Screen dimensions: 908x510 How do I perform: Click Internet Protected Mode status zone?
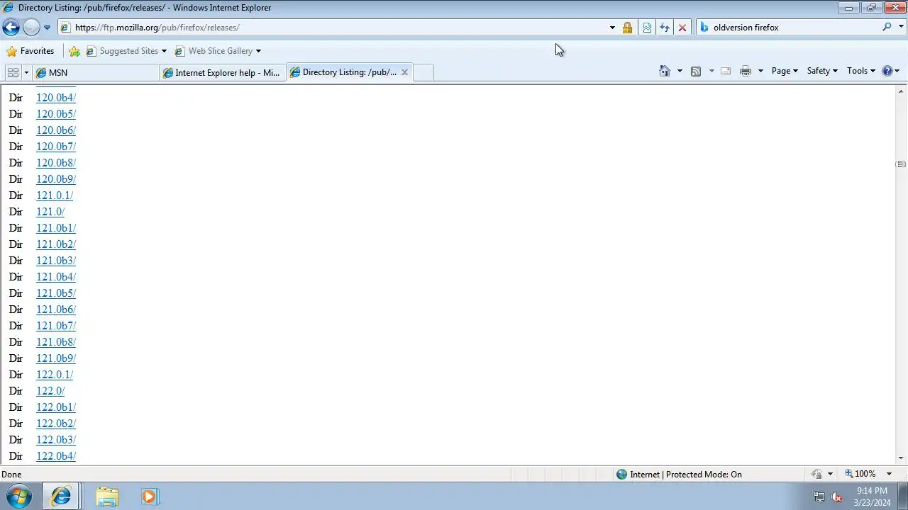(x=679, y=475)
